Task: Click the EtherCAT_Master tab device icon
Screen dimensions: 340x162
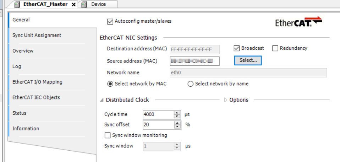Action: [x=17, y=5]
